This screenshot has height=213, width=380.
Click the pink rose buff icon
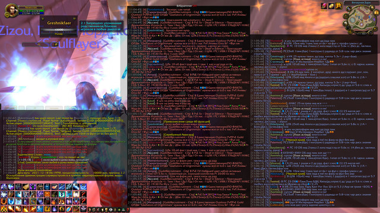[x=324, y=6]
